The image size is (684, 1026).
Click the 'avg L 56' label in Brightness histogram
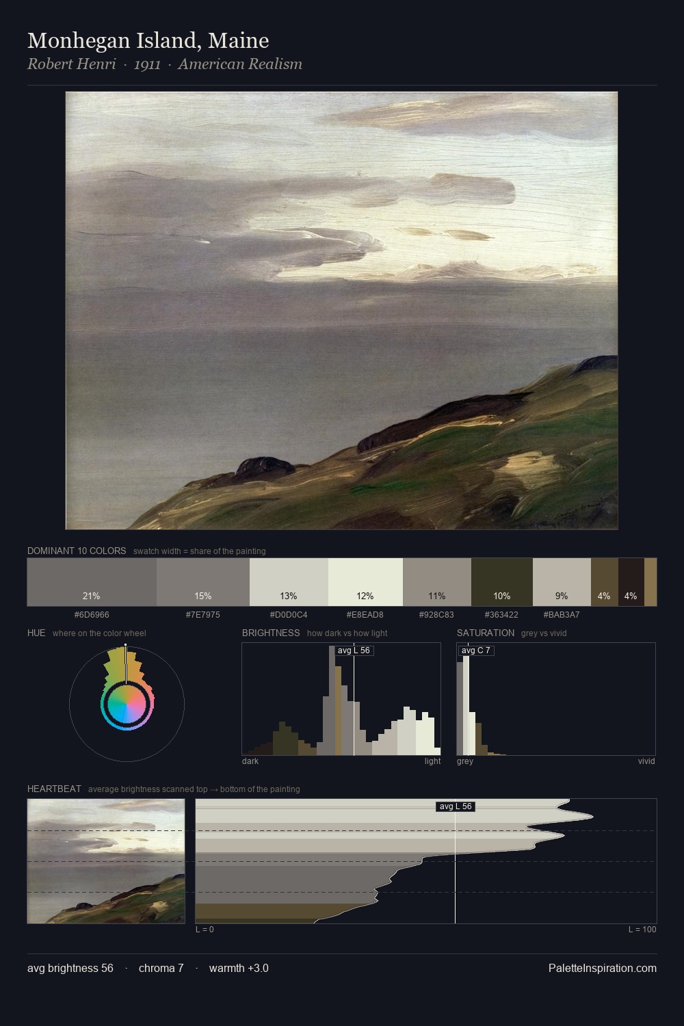(x=354, y=650)
